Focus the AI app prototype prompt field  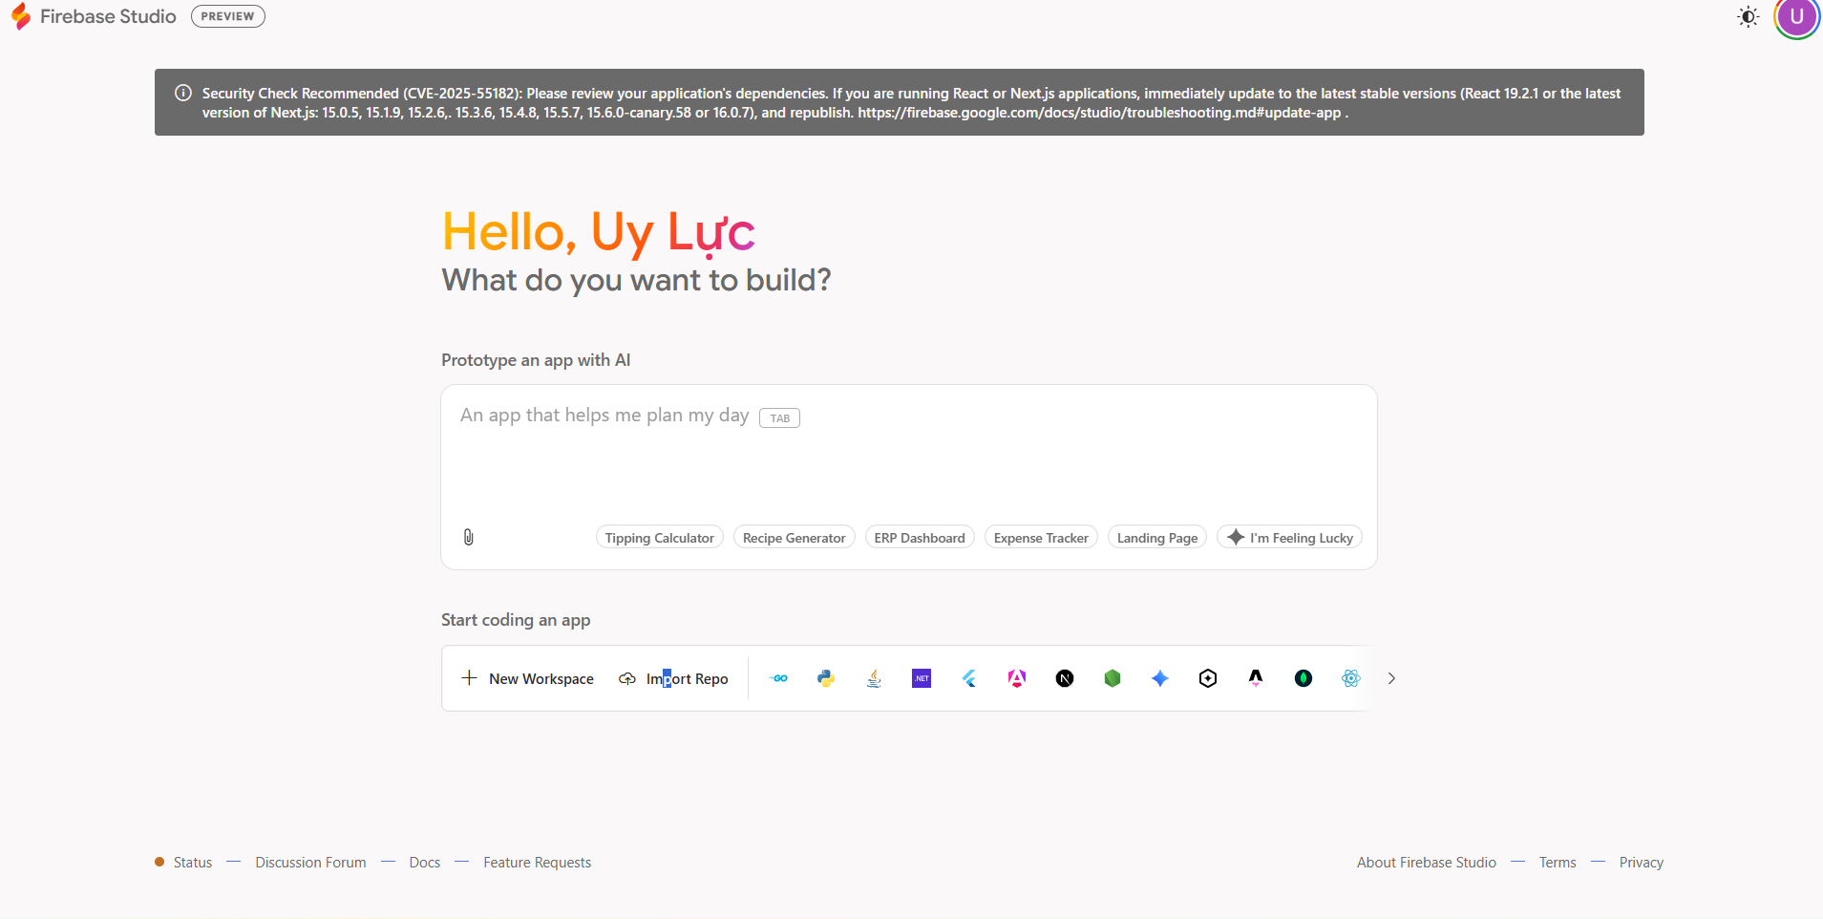pyautogui.click(x=907, y=459)
